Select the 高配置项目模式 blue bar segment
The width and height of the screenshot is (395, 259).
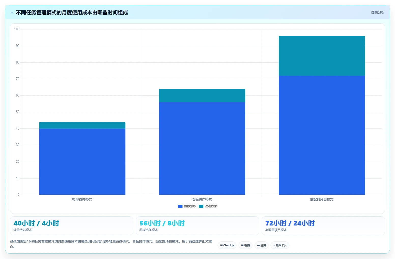(x=322, y=135)
